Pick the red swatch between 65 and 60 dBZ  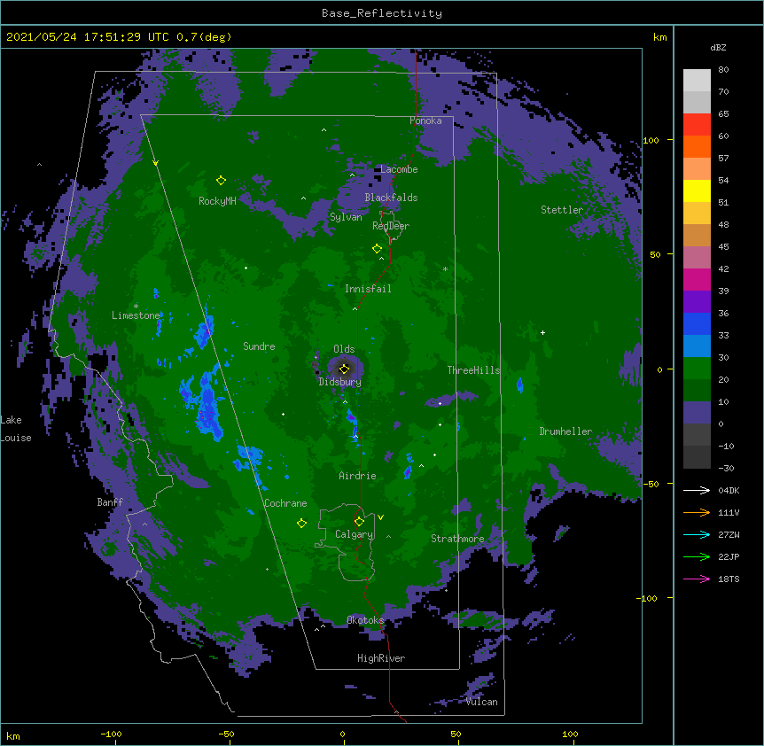coord(697,125)
